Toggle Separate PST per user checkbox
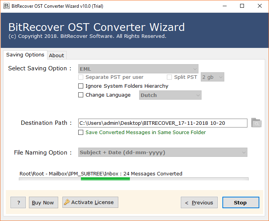269x221 pixels. click(81, 77)
